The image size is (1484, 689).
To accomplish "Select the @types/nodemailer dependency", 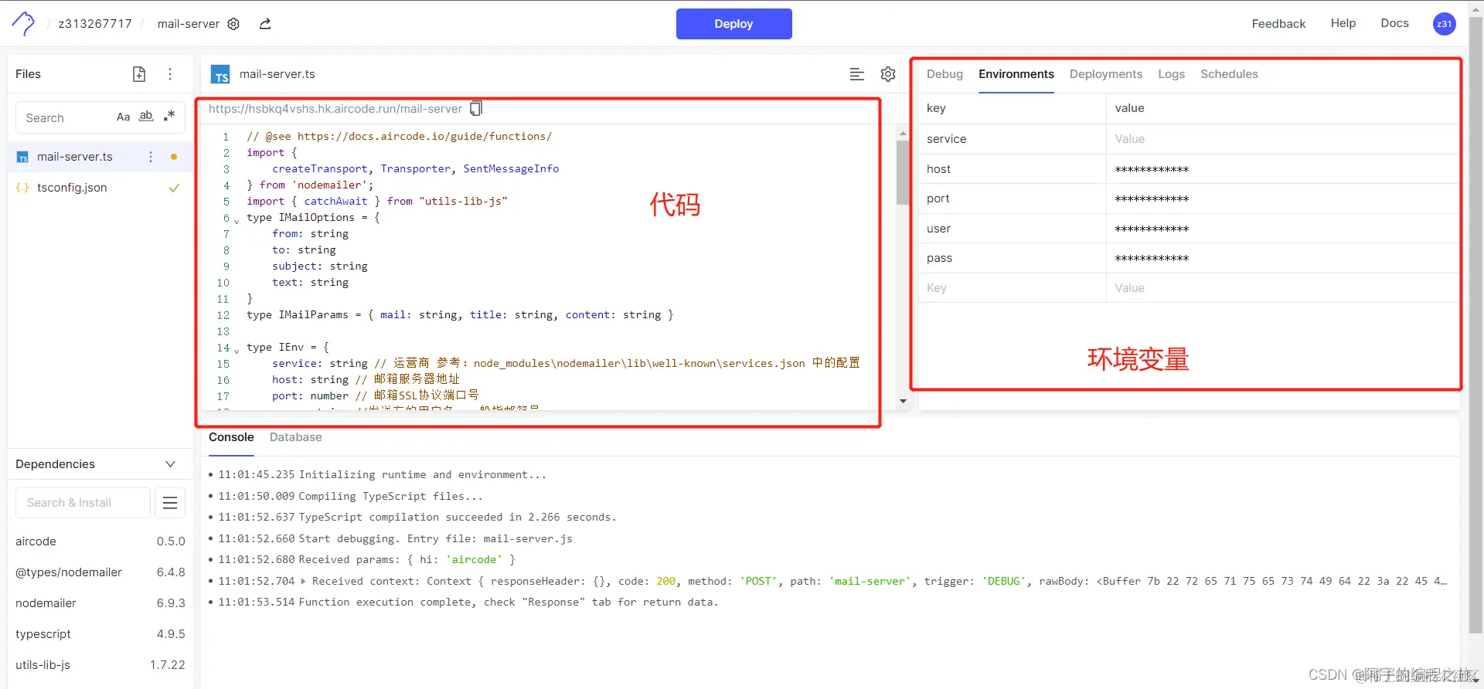I will pyautogui.click(x=100, y=572).
